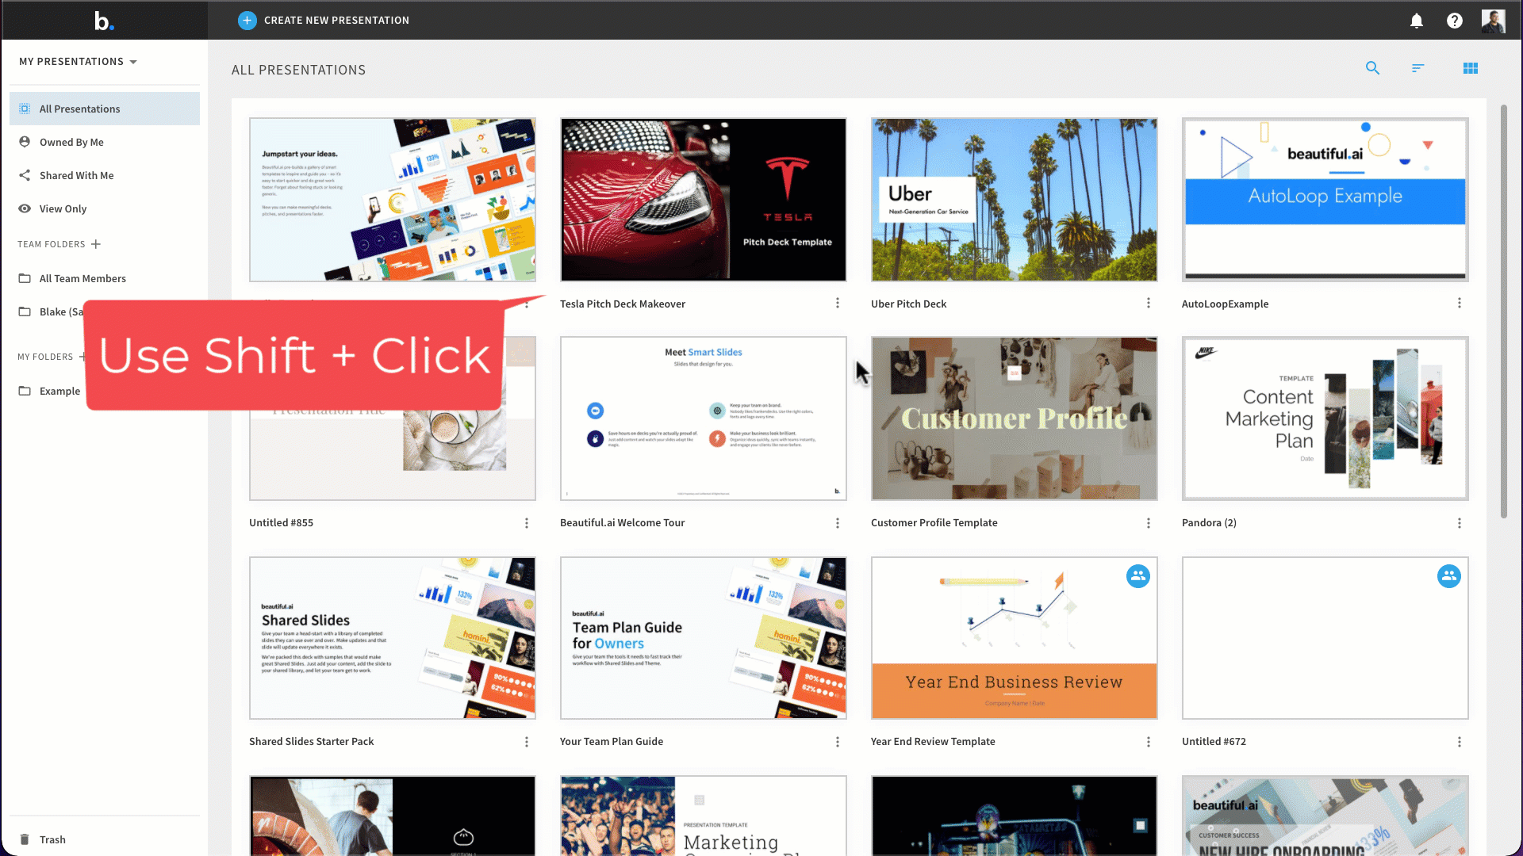Click the Untitled #672 title

[1214, 742]
